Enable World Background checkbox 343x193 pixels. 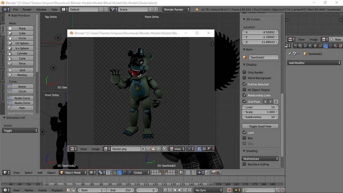244,78
